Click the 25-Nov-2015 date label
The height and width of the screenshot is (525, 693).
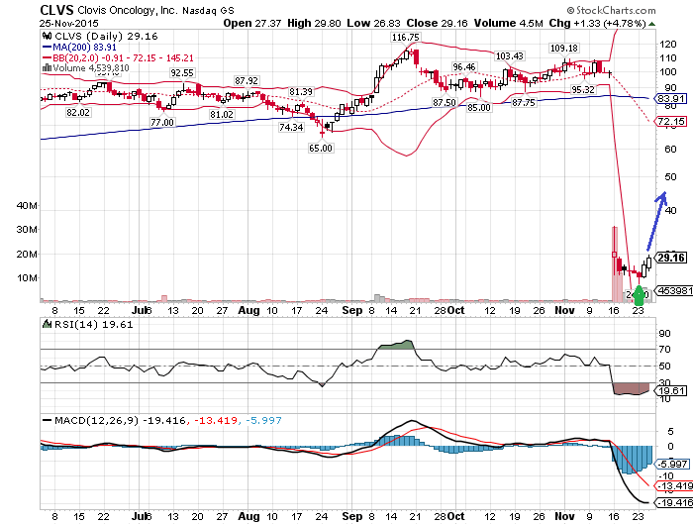(x=69, y=24)
